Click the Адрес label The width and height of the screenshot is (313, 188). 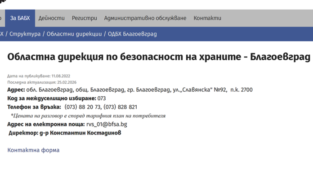[16, 90]
